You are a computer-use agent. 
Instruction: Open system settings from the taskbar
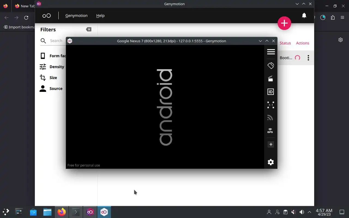click(x=19, y=212)
